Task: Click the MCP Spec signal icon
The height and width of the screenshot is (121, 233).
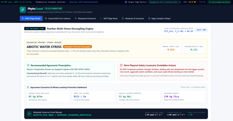Action: coord(2,2)
